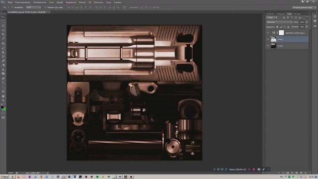318x179 pixels.
Task: Toggle visibility of Слой 0
Action: click(x=268, y=46)
